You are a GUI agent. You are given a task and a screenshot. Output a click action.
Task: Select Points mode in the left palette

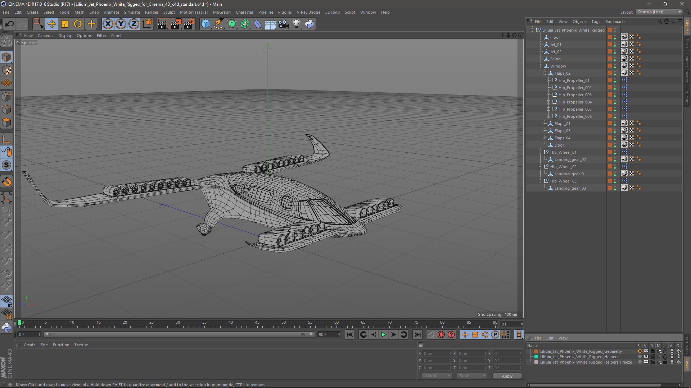click(x=6, y=97)
